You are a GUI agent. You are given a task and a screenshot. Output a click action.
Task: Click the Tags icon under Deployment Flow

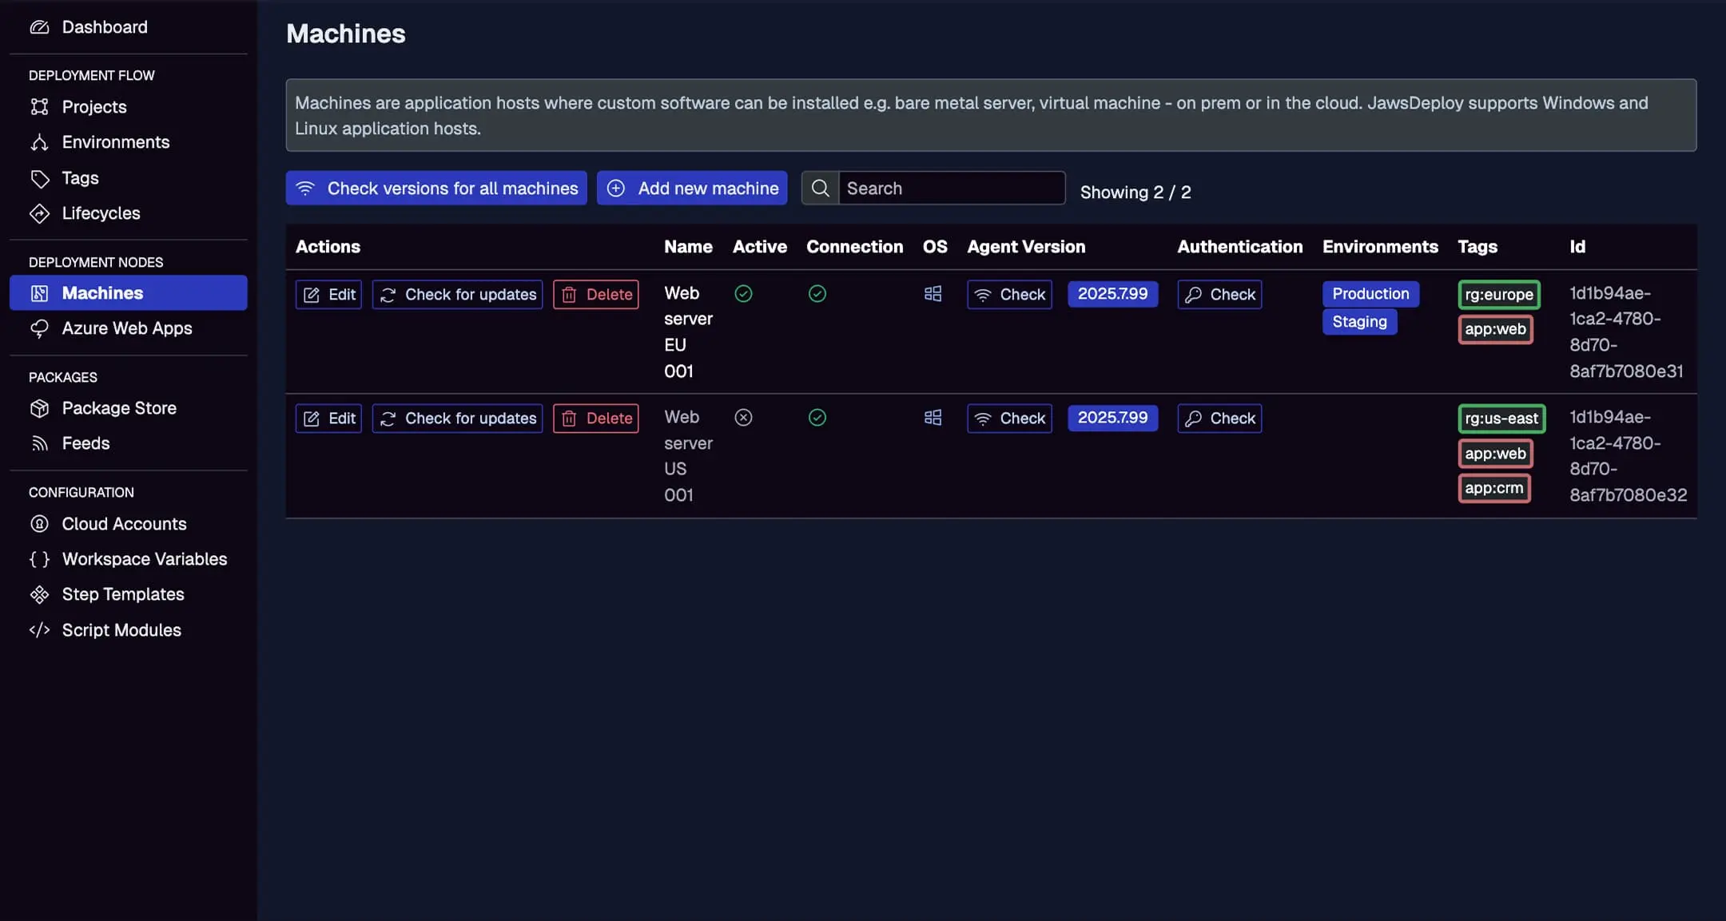41,177
